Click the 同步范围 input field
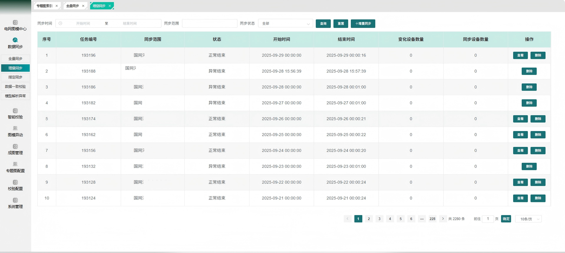Image resolution: width=565 pixels, height=253 pixels. click(x=209, y=24)
